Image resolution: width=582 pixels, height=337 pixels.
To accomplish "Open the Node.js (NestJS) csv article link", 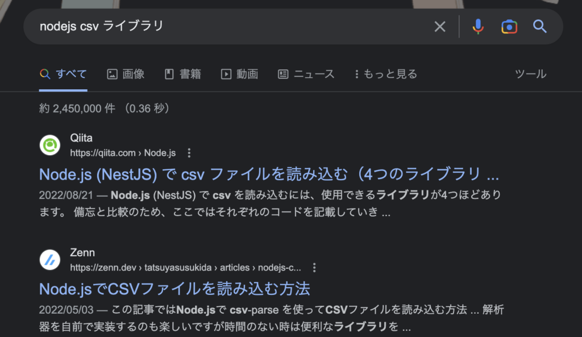I will (x=269, y=174).
